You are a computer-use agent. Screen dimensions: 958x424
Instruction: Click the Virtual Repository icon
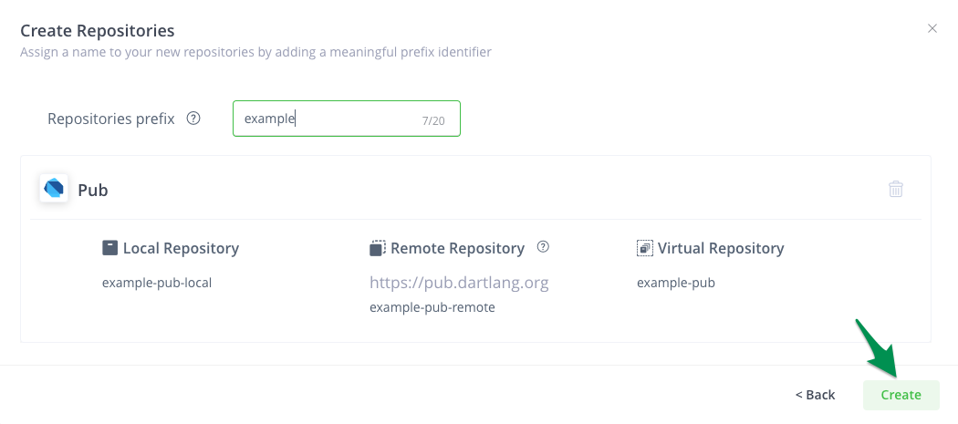645,248
